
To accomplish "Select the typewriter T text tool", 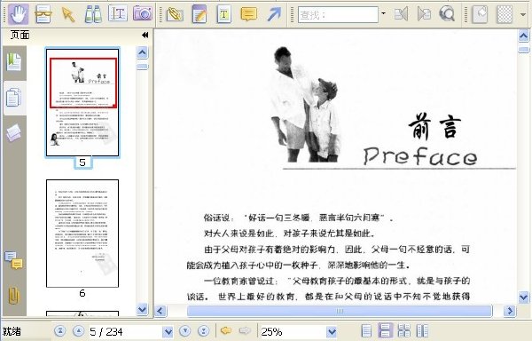I will [224, 14].
